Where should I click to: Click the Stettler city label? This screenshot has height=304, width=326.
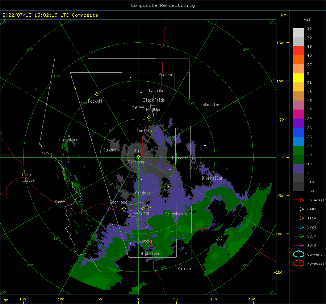click(x=211, y=104)
